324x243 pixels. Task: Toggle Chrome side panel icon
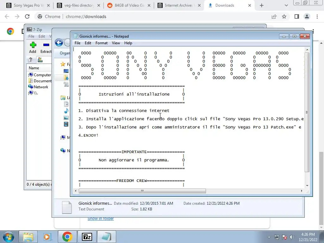click(x=297, y=16)
